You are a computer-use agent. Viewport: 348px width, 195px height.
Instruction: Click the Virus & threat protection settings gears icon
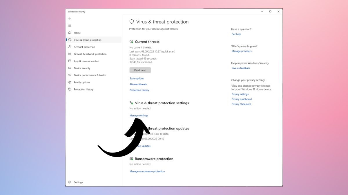coord(131,103)
